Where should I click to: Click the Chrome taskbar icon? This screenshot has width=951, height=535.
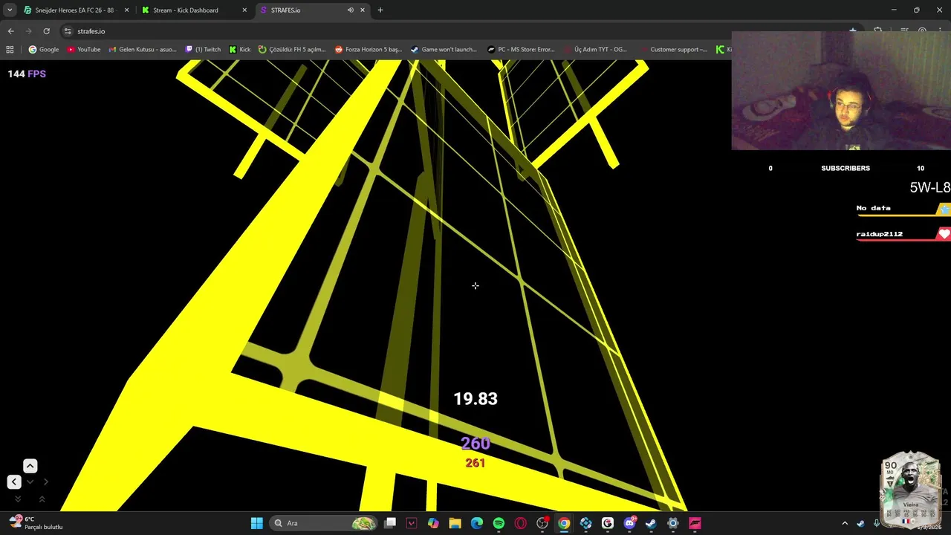564,523
